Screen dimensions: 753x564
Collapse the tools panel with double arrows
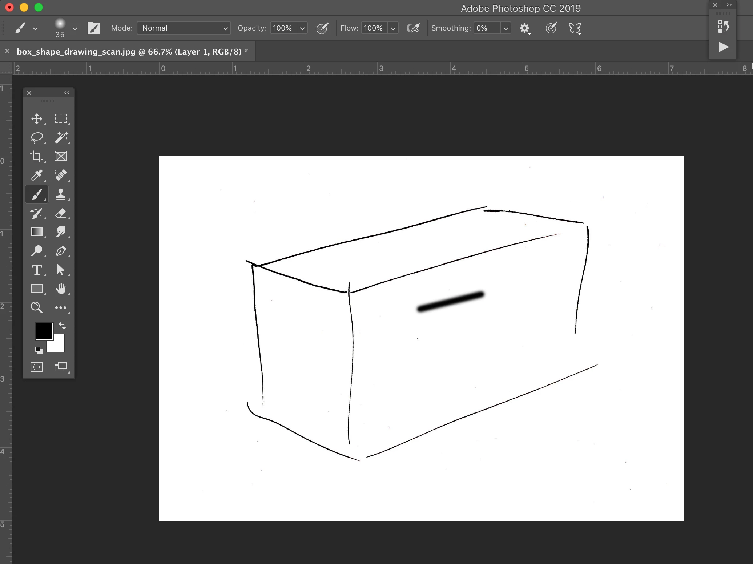[x=67, y=93]
